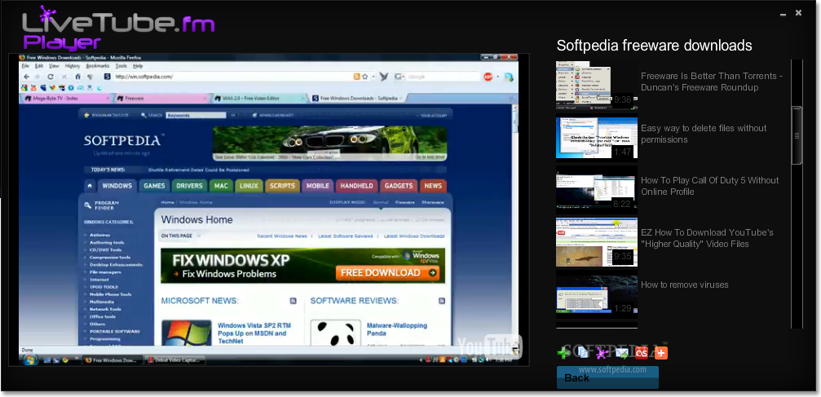Close the LiveTube.fm Player window
Screen dimensions: 821x397
[798, 12]
